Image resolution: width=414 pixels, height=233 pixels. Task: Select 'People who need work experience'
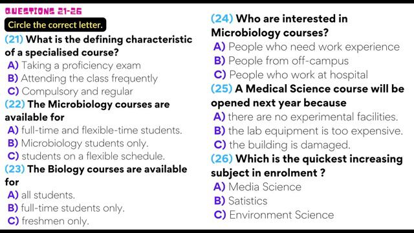pyautogui.click(x=307, y=47)
